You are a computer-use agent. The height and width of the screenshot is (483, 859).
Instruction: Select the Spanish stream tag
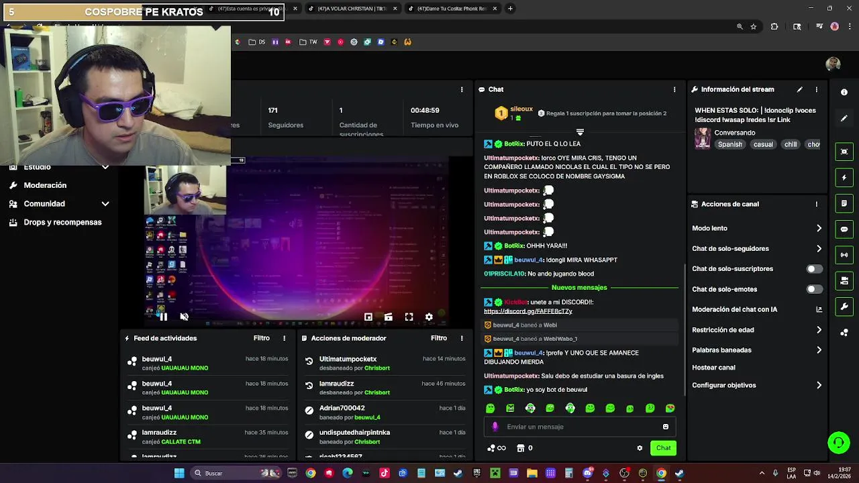point(730,144)
